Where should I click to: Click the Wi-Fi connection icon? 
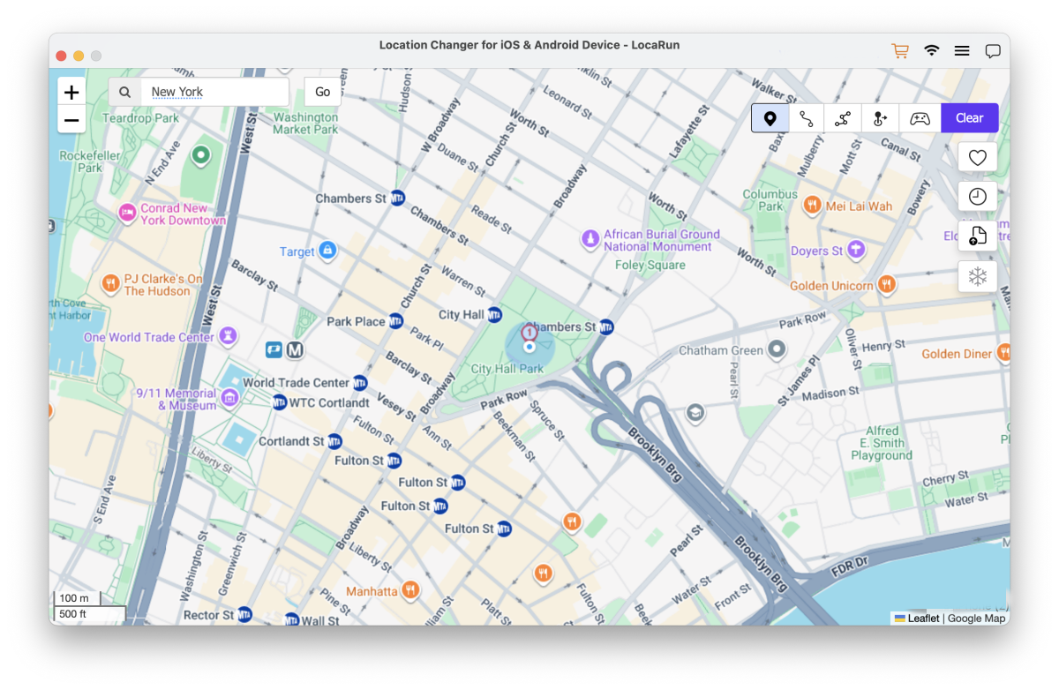point(931,51)
